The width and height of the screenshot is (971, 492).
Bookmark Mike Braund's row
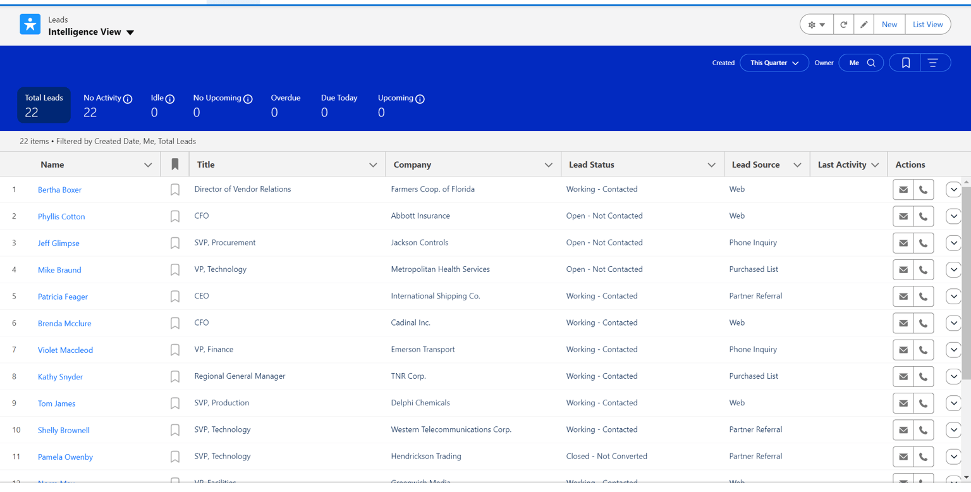pos(175,269)
